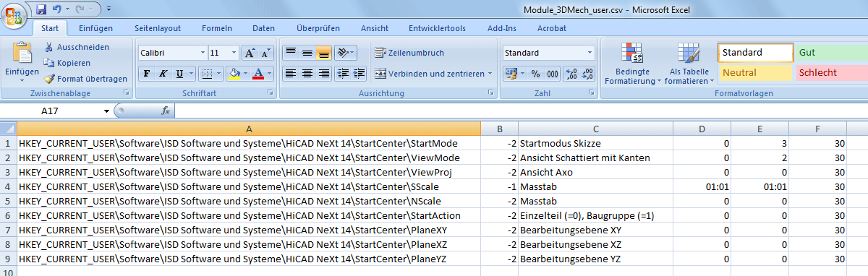Apply percent style format
The height and width of the screenshot is (276, 868).
coord(536,73)
